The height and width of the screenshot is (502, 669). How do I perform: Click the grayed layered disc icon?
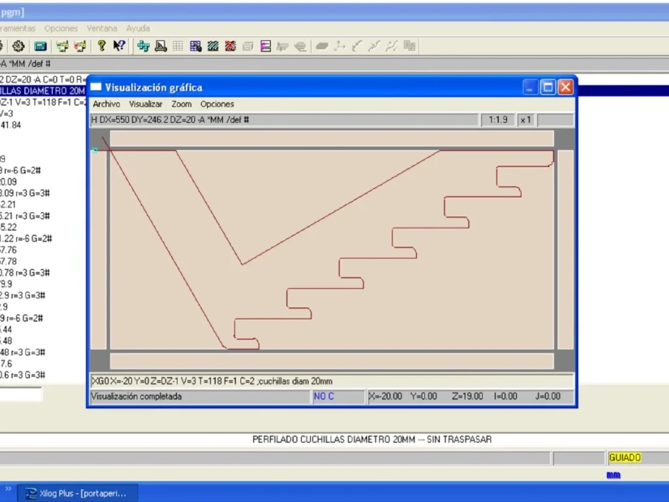(301, 46)
